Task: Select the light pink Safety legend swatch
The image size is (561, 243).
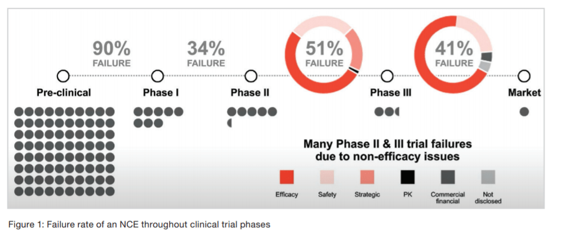Action: click(327, 178)
